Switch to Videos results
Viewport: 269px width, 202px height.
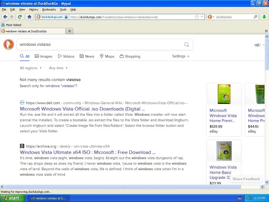pos(66,56)
